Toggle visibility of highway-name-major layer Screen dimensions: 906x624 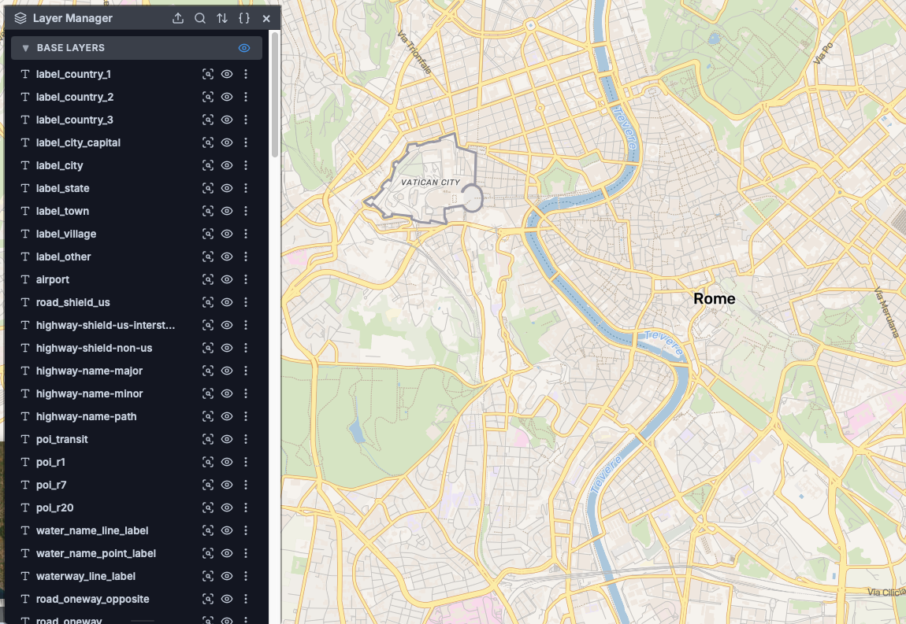pyautogui.click(x=227, y=371)
